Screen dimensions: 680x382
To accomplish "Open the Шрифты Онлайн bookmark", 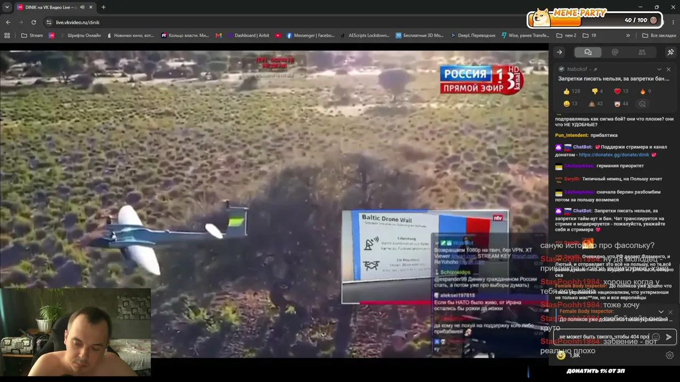I will 80,36.
